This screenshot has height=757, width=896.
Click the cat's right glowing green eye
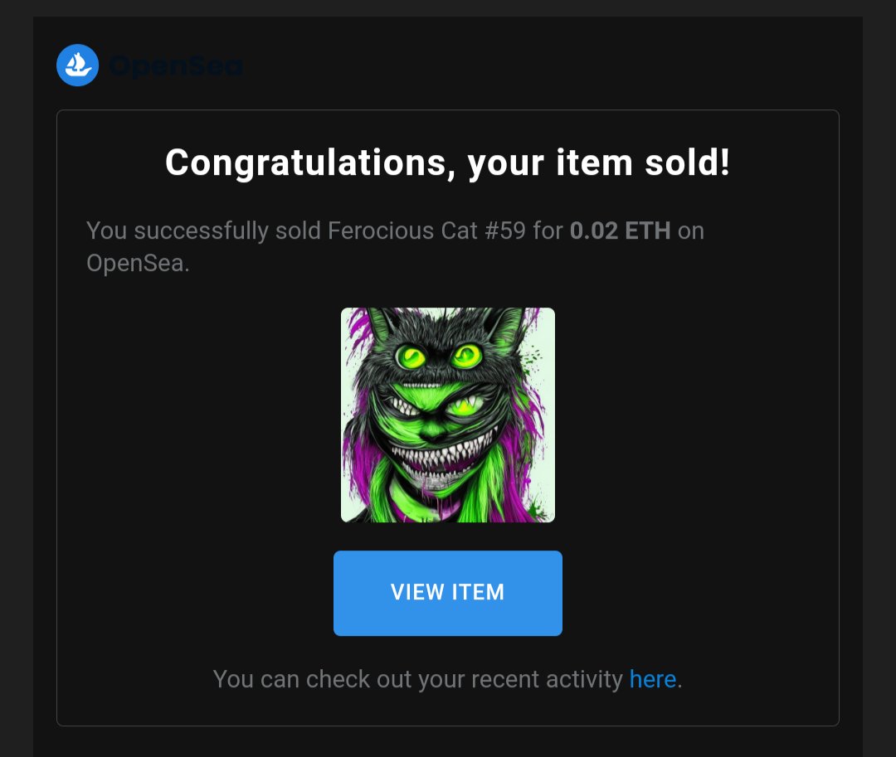click(x=465, y=356)
